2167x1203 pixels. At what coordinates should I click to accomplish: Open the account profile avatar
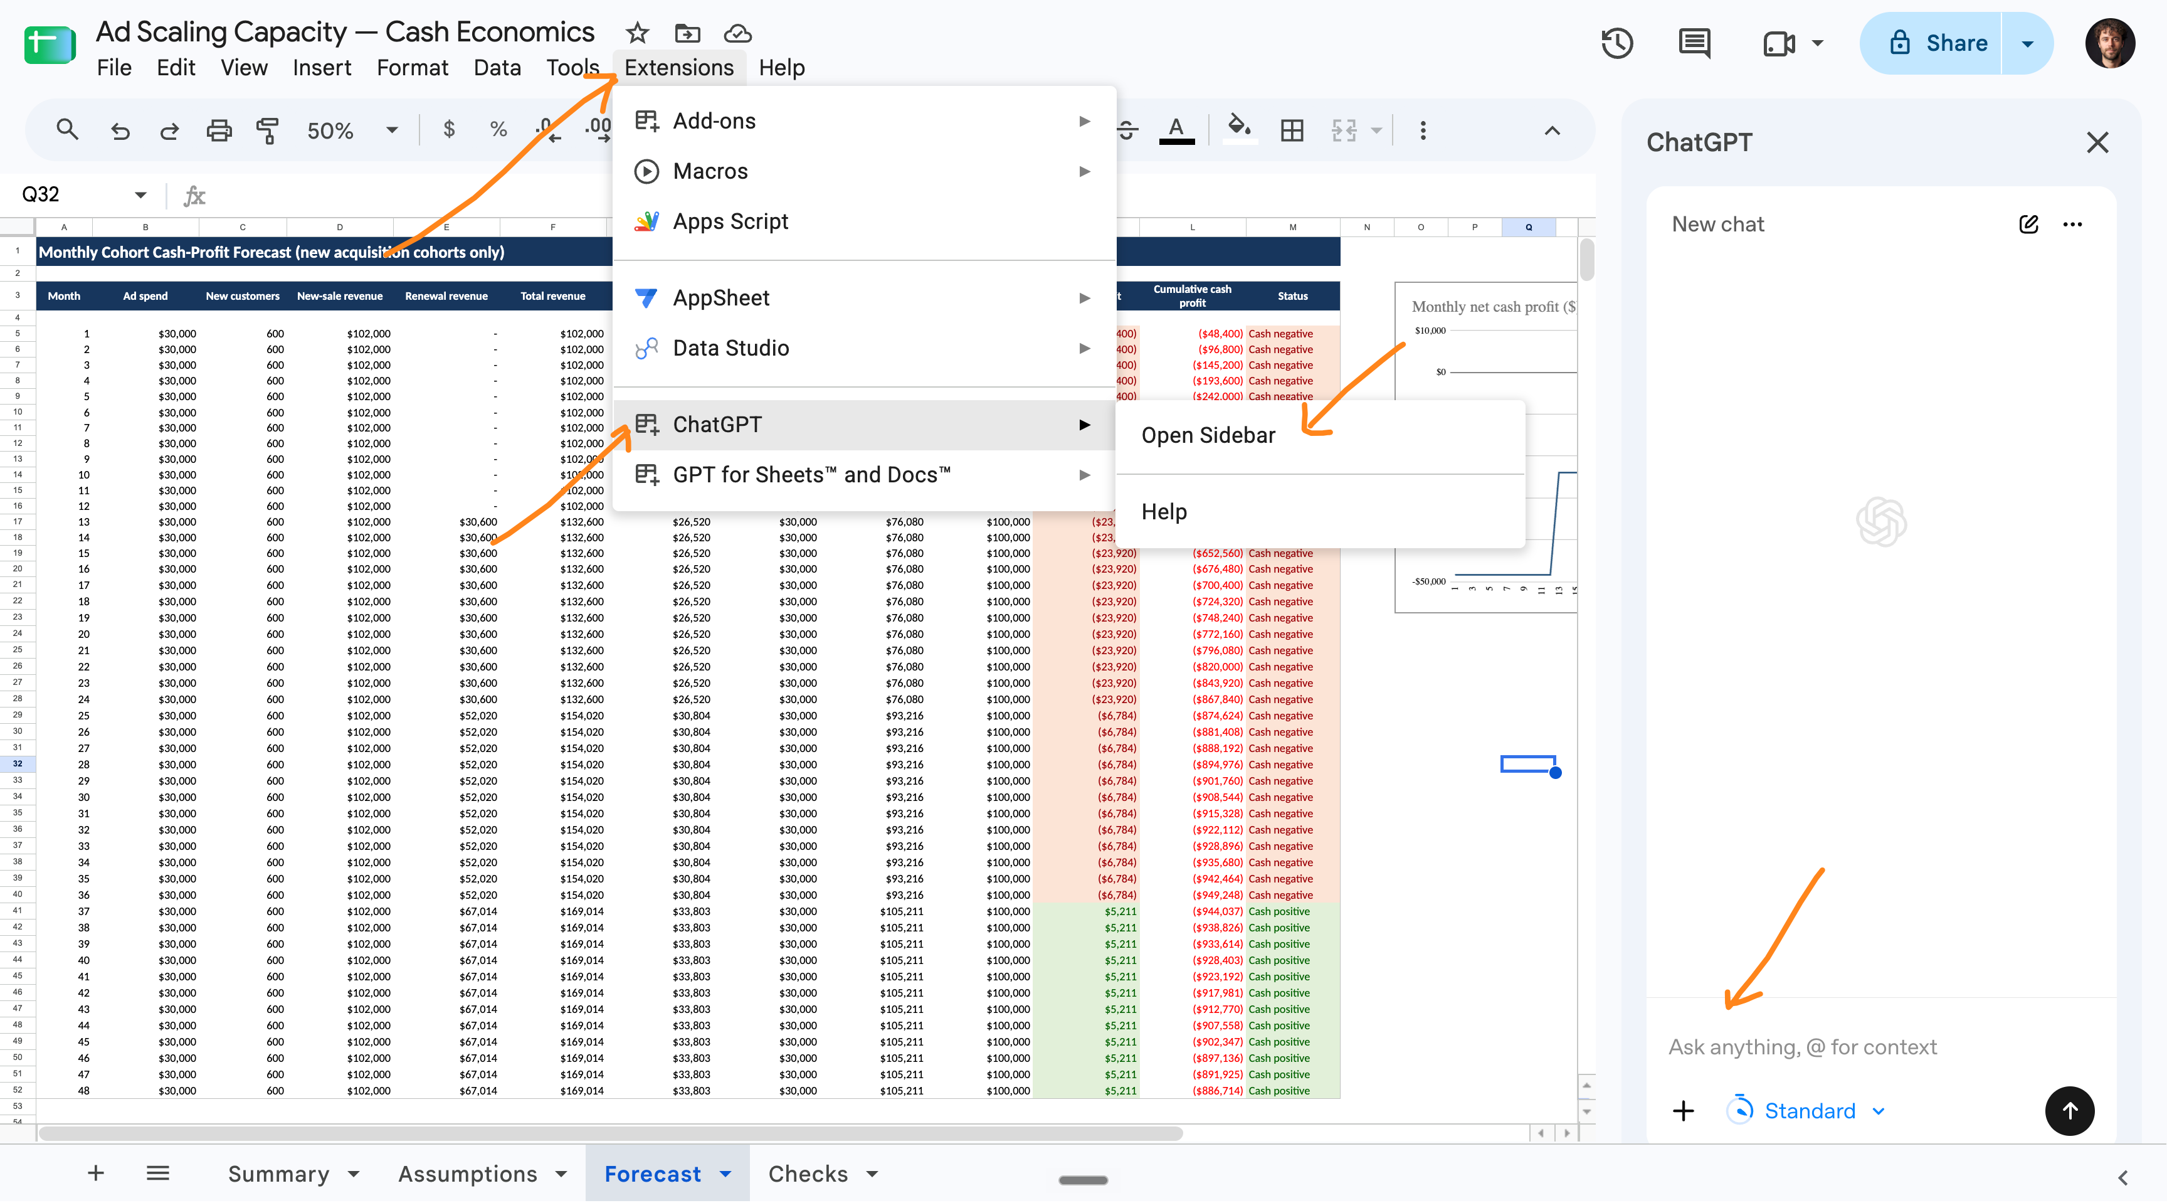click(2110, 43)
